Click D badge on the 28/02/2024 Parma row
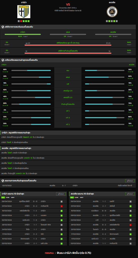The width and height of the screenshot is (138, 258). pos(62,225)
